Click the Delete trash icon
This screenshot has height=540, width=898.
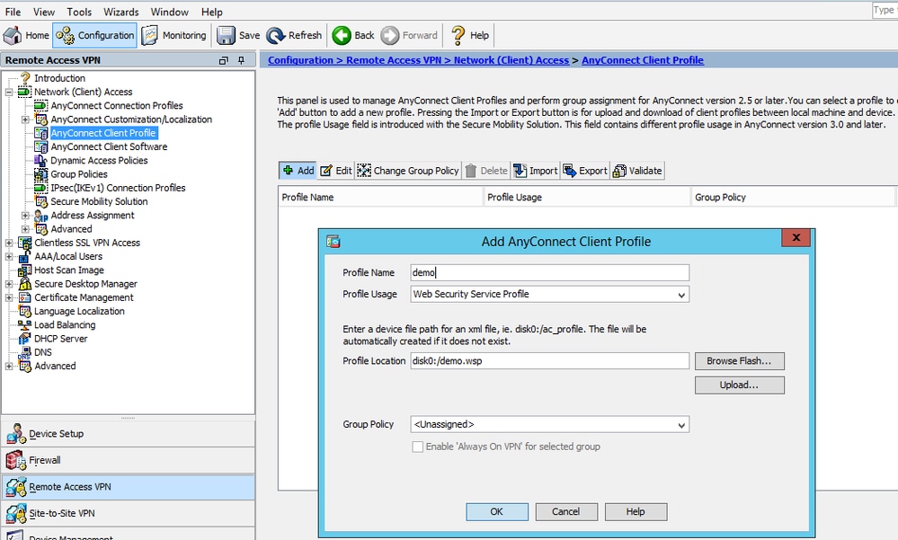(471, 171)
